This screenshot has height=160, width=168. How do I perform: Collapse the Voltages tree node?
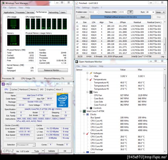[87, 73]
